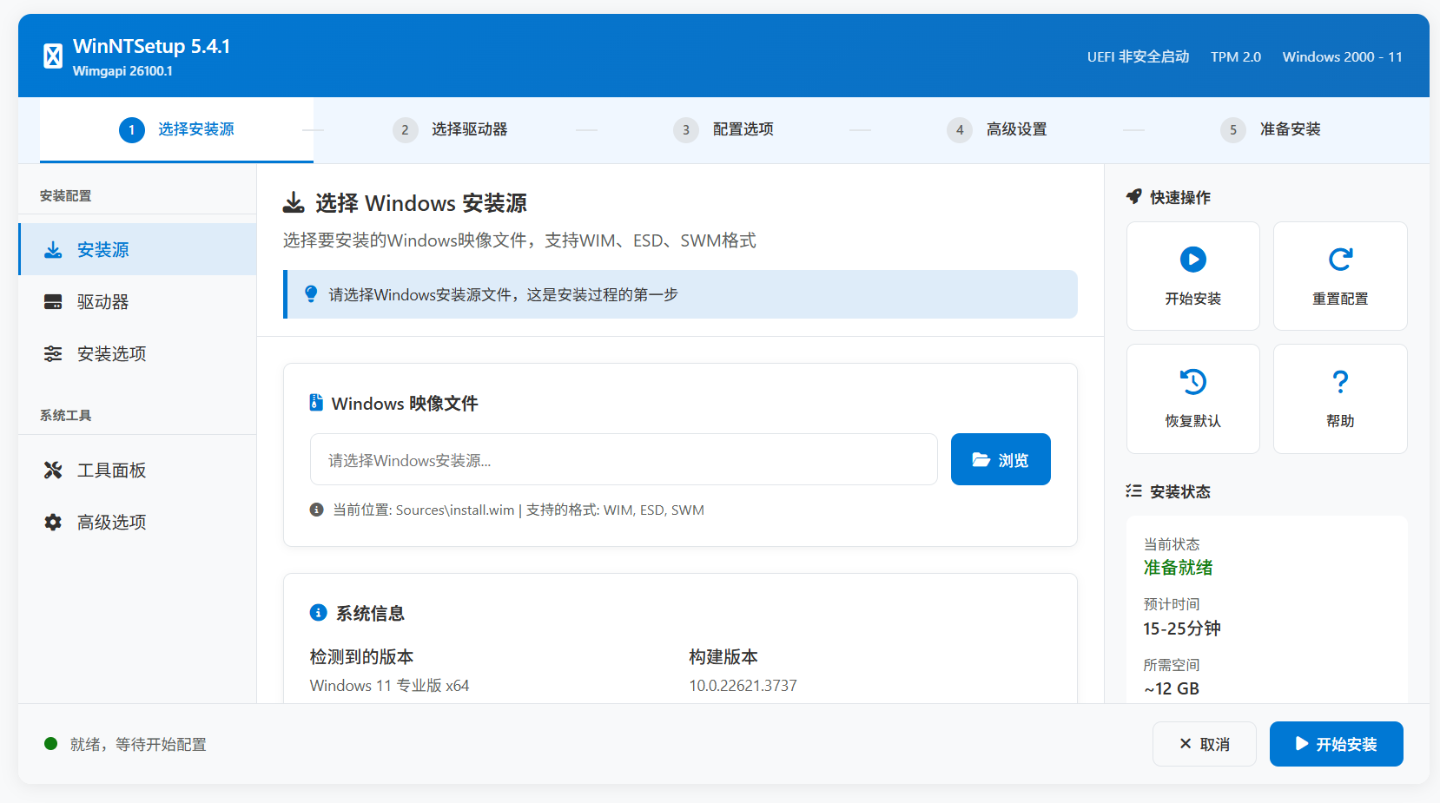Click the 15-25分钟 estimated time value
This screenshot has width=1440, height=803.
pyautogui.click(x=1182, y=629)
